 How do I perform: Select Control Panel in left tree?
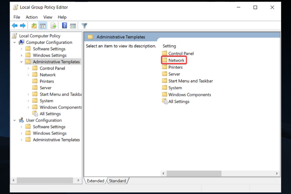click(x=52, y=68)
